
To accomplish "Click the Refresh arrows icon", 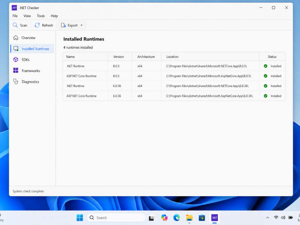I will [37, 25].
